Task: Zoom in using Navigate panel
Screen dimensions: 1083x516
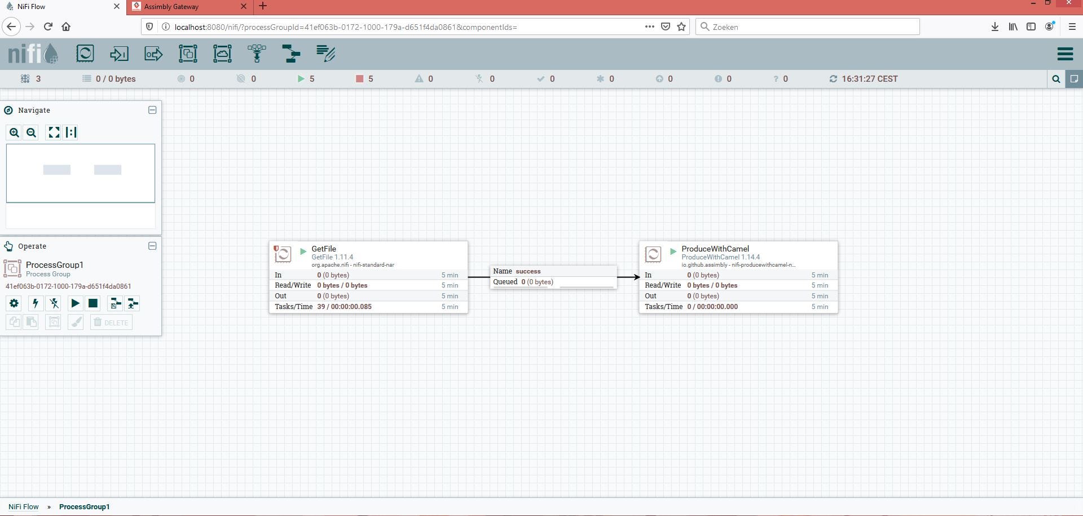Action: [14, 133]
